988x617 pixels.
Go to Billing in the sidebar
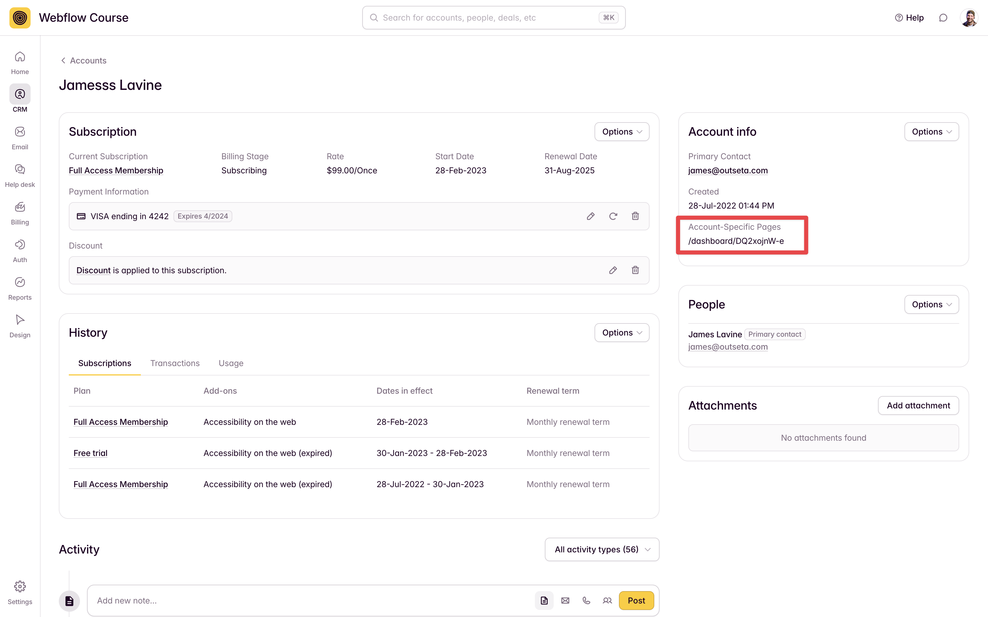[20, 213]
